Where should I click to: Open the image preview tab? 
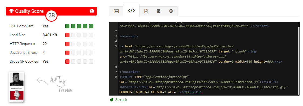pos(116,11)
